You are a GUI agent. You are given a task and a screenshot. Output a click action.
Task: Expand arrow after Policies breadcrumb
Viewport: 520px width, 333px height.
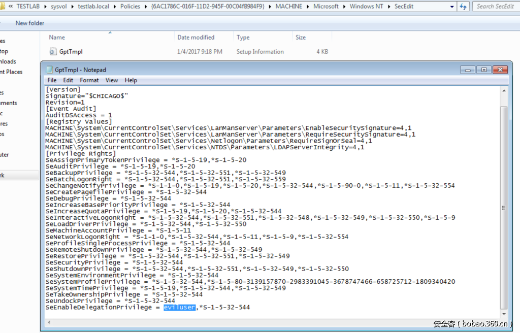pyautogui.click(x=146, y=6)
